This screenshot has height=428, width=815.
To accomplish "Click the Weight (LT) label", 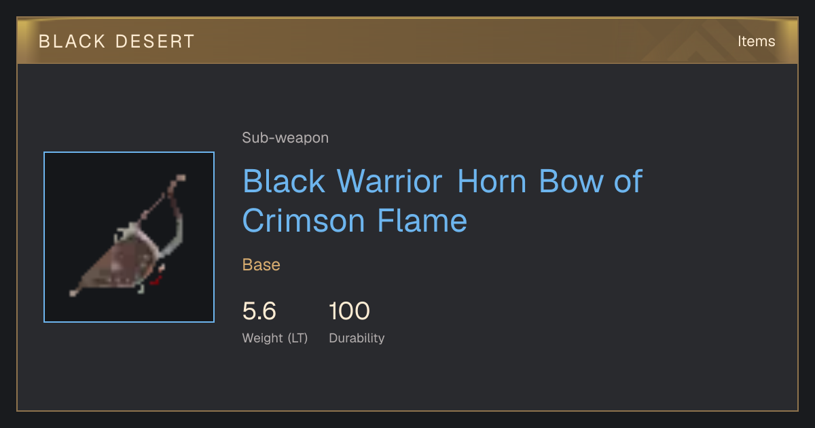I will 275,338.
